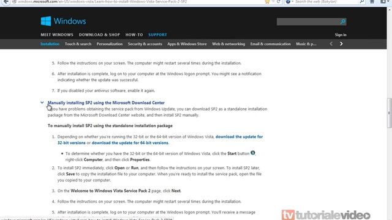This screenshot has width=392, height=220.
Task: Open the search engine dropdown arrow
Action: tap(292, 2)
